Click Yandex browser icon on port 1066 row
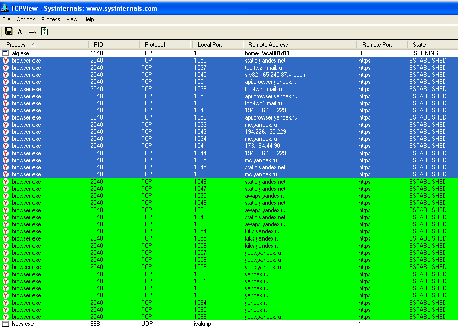Image resolution: width=458 pixels, height=328 pixels. click(6, 317)
